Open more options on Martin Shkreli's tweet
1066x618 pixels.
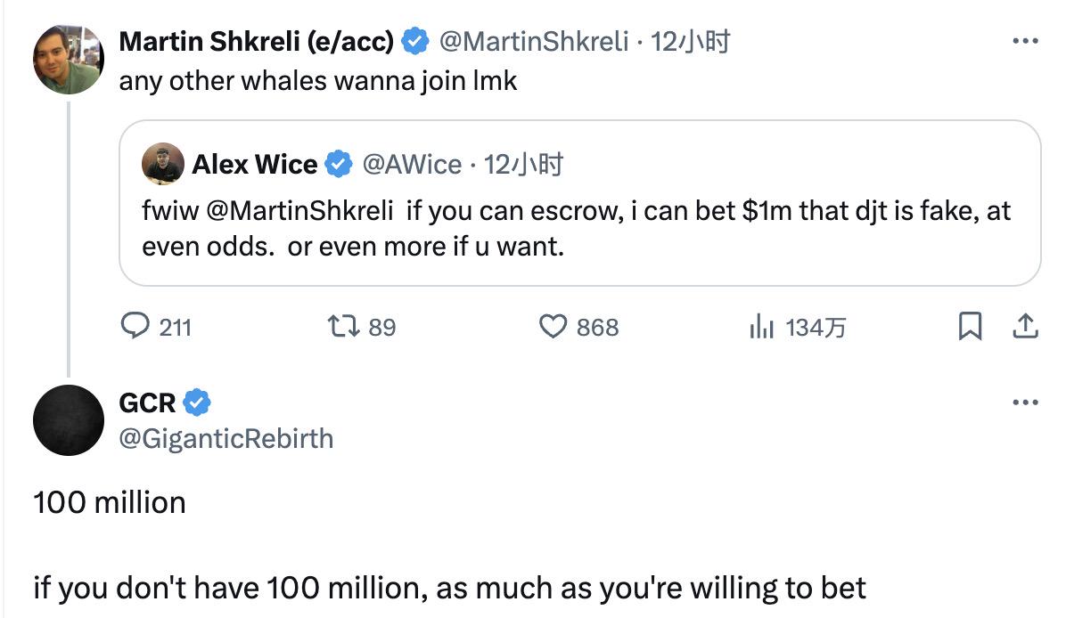[1026, 41]
